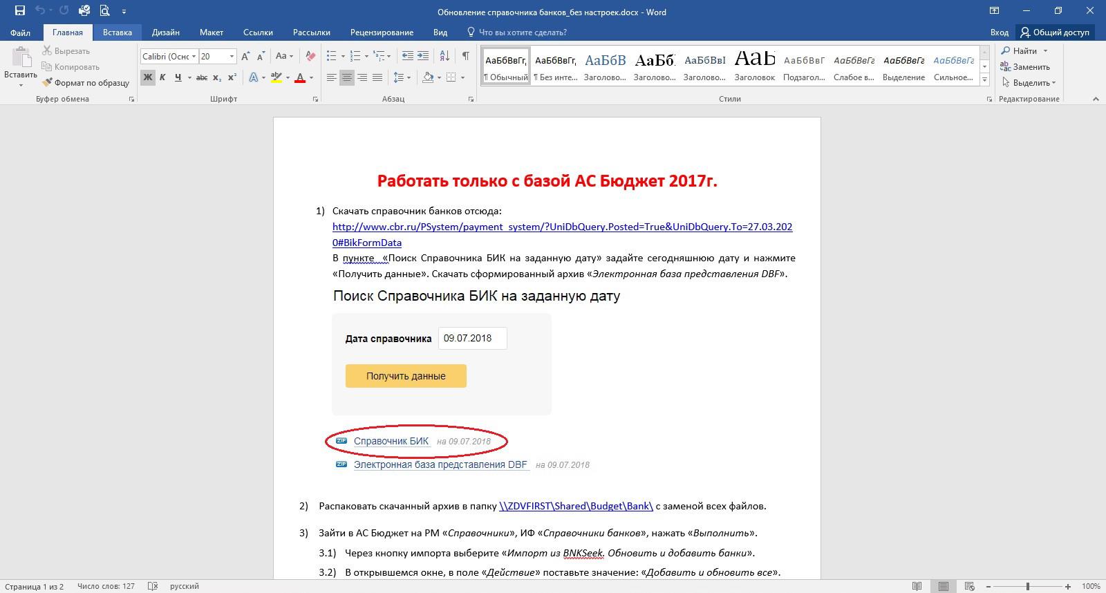Viewport: 1106px width, 593px height.
Task: Click the word count 'Число слов: 127'
Action: click(x=106, y=586)
